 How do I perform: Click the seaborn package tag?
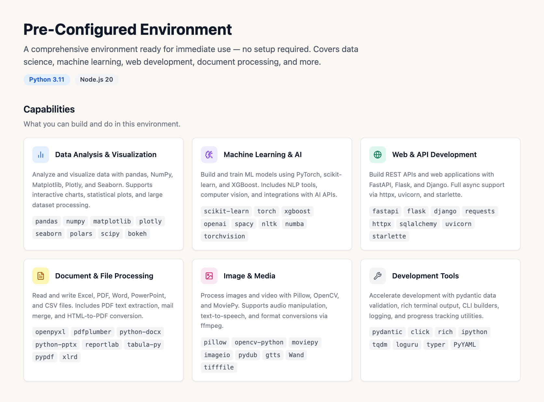coord(48,234)
